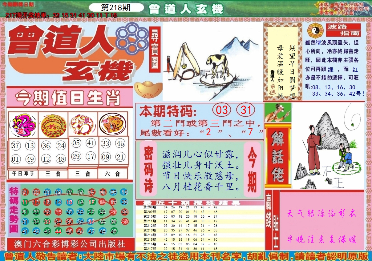Click number 05 under the rat icon
Image resolution: width=372 pixels, height=261 pixels.
[76, 143]
